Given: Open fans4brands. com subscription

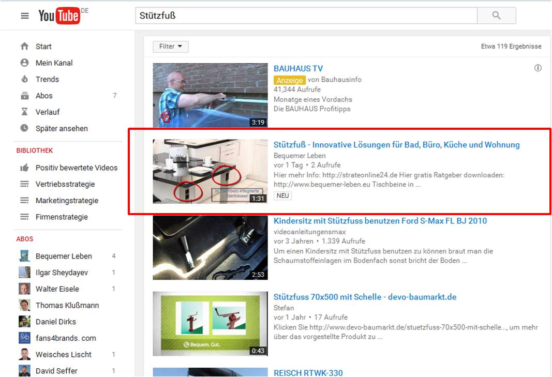Looking at the screenshot, I should [66, 338].
